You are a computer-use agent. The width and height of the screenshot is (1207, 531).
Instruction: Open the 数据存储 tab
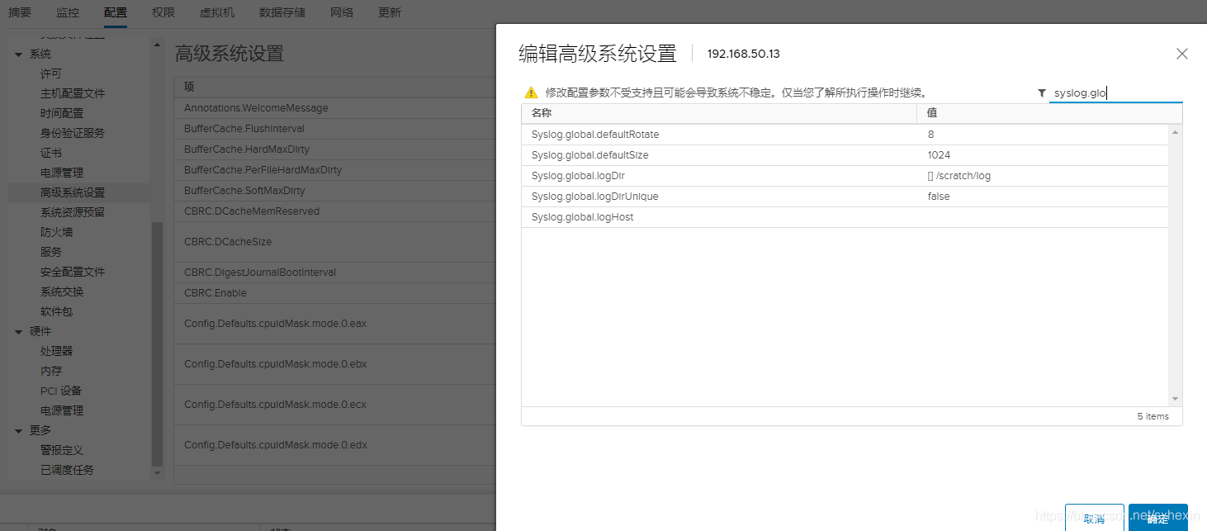pyautogui.click(x=282, y=12)
